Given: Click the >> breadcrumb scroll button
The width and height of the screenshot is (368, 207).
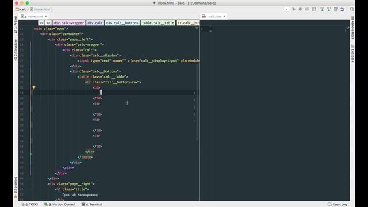Looking at the screenshot, I should 41,23.
